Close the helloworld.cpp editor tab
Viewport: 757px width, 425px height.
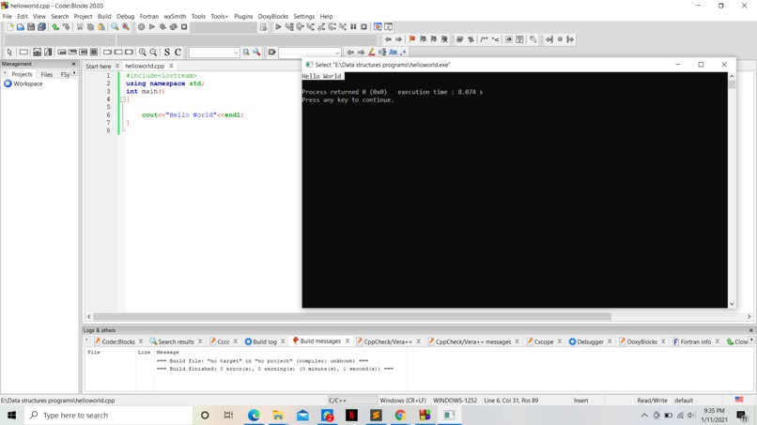(171, 66)
